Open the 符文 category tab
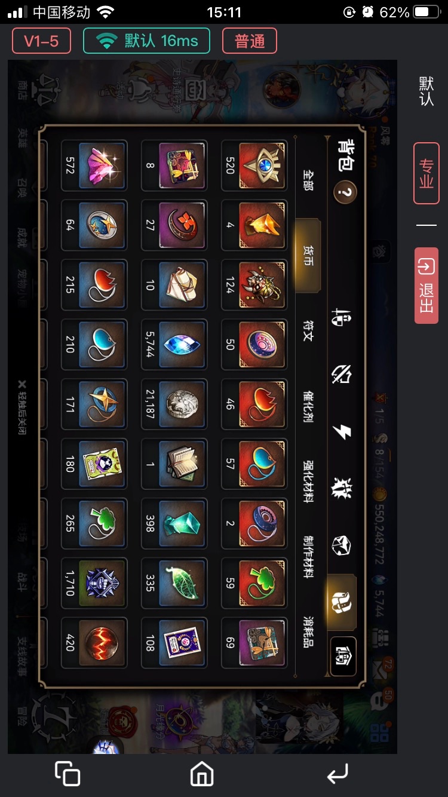The height and width of the screenshot is (797, 448). point(308,329)
